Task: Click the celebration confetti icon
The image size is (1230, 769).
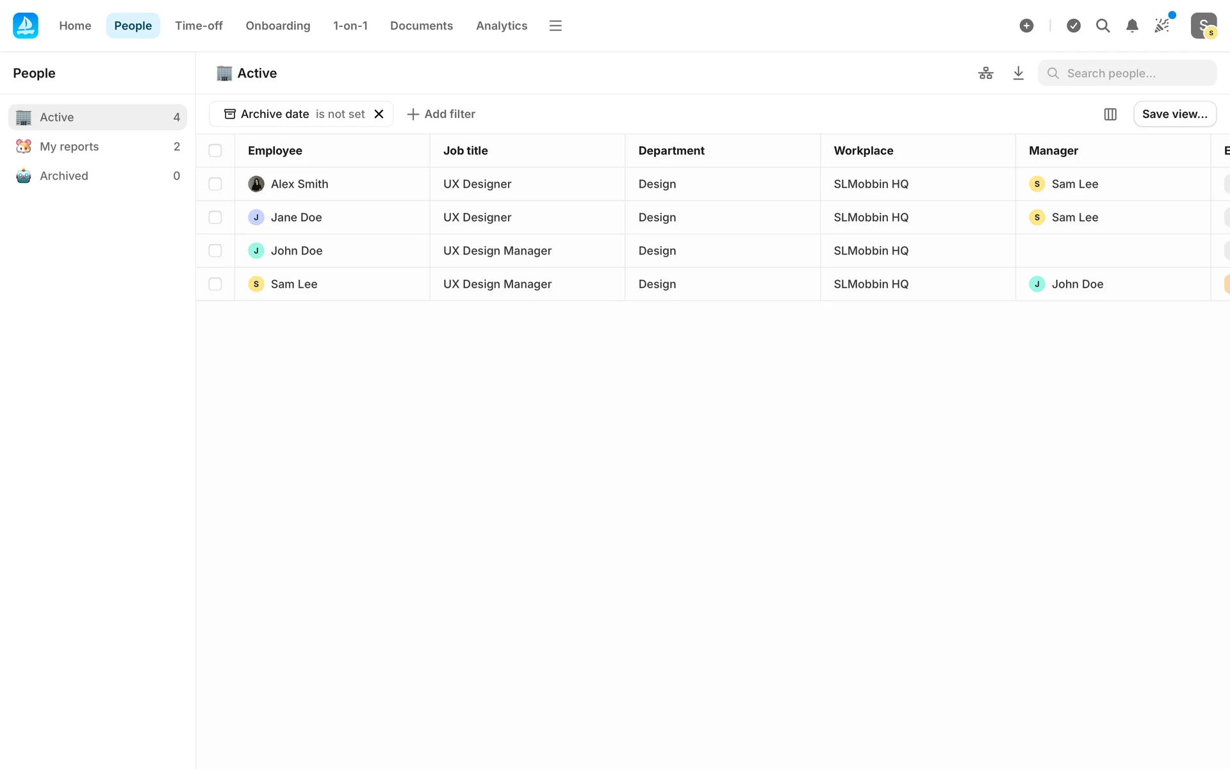Action: [x=1161, y=26]
